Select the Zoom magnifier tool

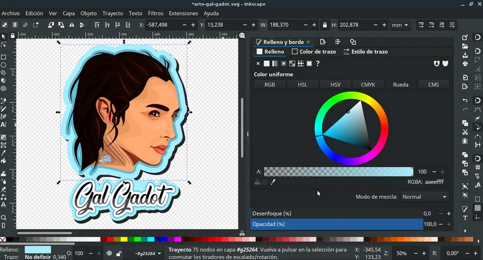tap(3, 217)
